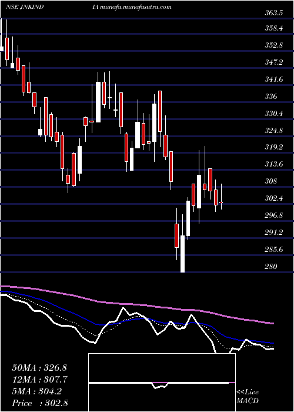Click the tall white candle bottoming at 280
This screenshot has height=412, width=294.
[182, 254]
